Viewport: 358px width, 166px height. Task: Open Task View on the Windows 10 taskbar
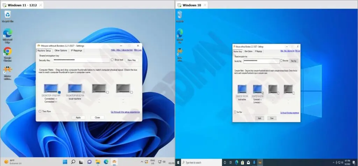coord(230,163)
